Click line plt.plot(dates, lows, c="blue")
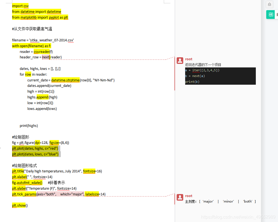 (35, 154)
